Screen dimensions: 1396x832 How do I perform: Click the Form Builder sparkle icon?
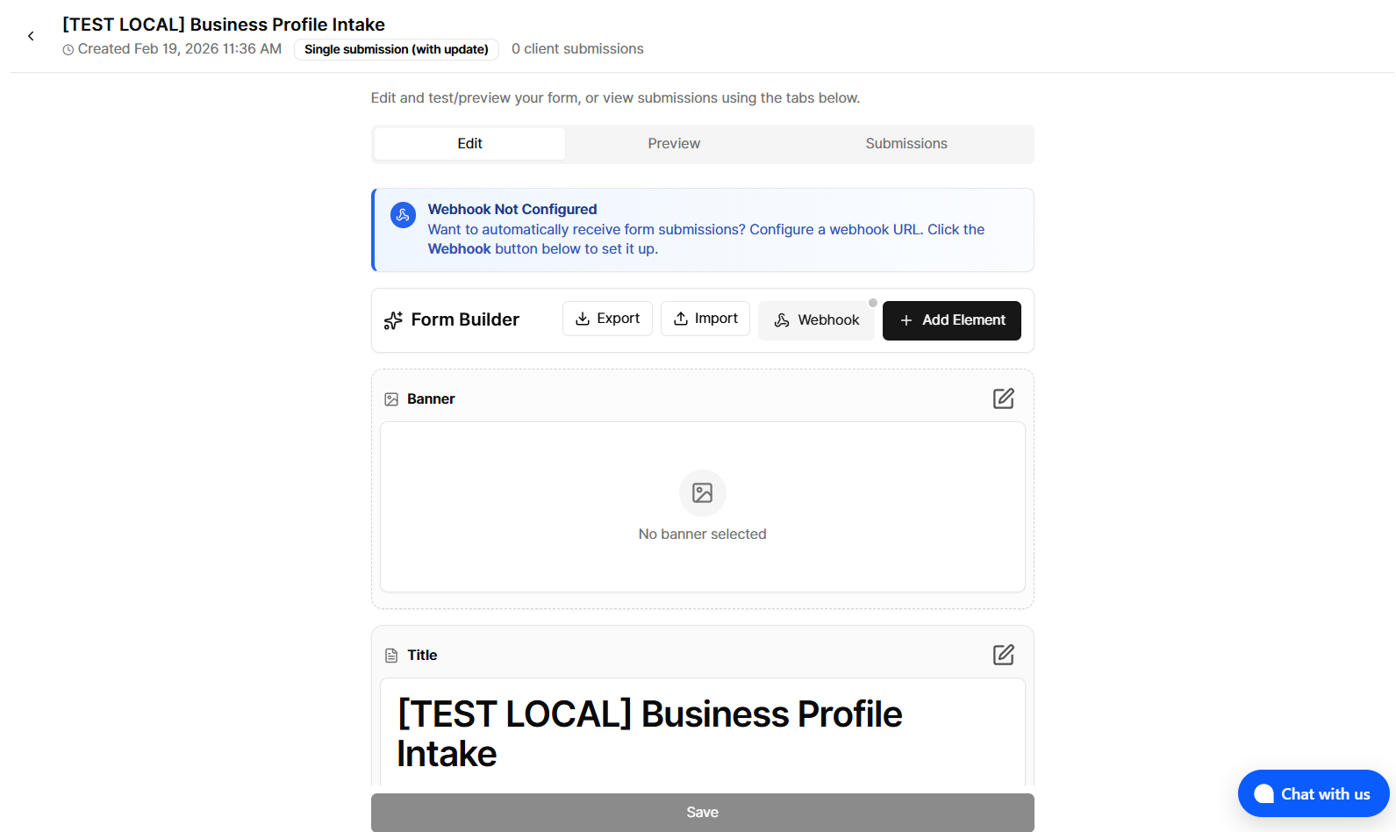pyautogui.click(x=393, y=320)
